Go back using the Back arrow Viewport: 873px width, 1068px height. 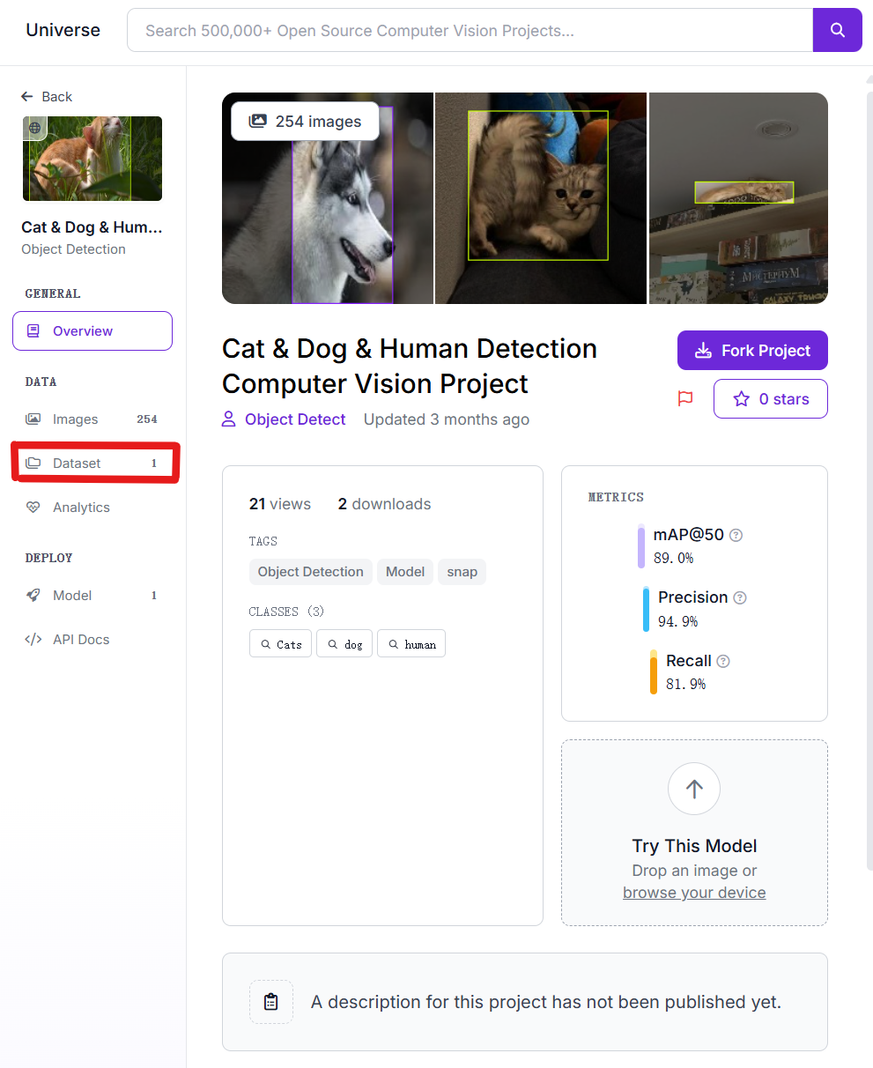pyautogui.click(x=47, y=97)
